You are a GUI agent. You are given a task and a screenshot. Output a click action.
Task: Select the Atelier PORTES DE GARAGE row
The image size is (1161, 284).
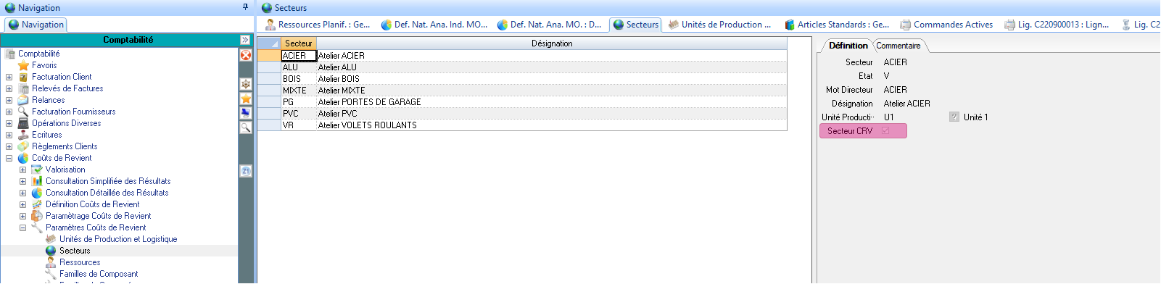(522, 102)
